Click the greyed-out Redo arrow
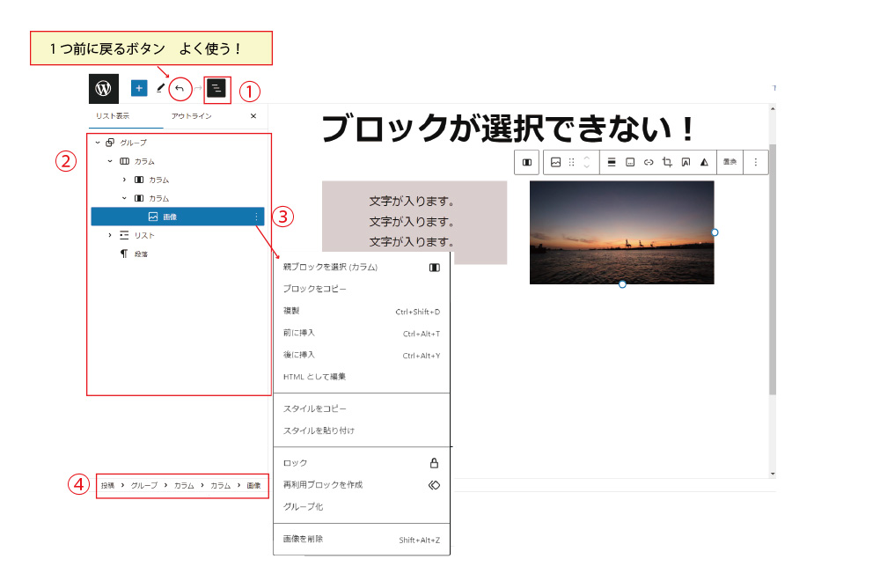The image size is (880, 581). click(198, 89)
